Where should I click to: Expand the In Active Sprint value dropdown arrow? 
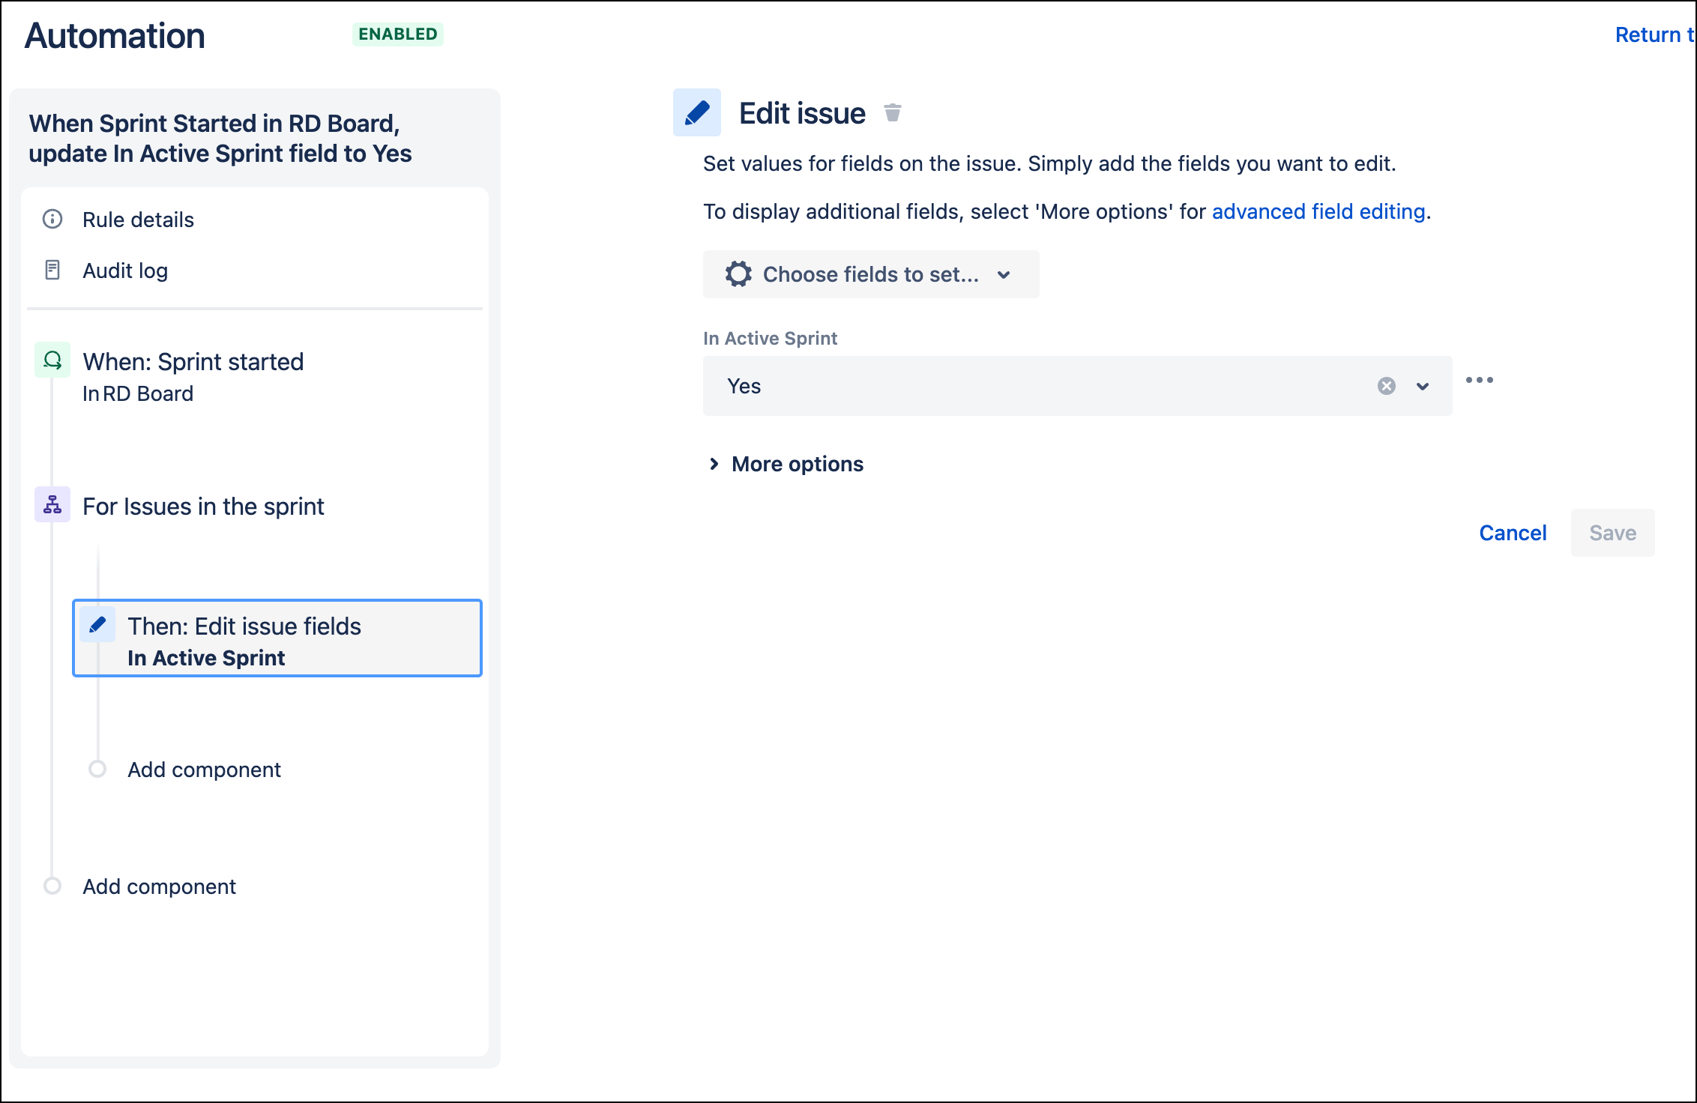(1423, 387)
